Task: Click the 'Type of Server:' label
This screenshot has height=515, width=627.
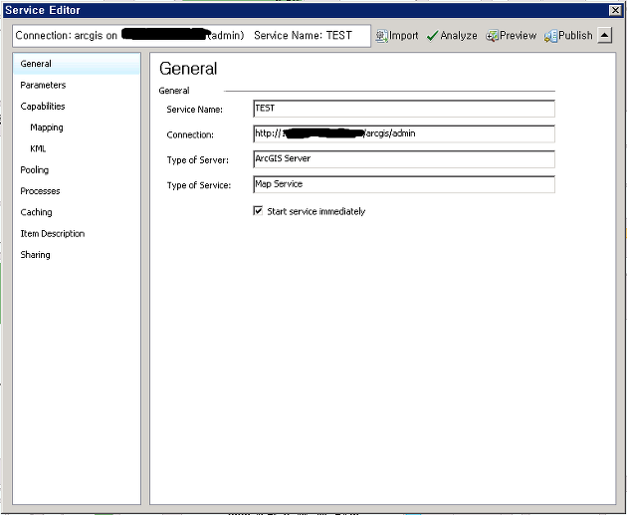Action: click(x=197, y=160)
